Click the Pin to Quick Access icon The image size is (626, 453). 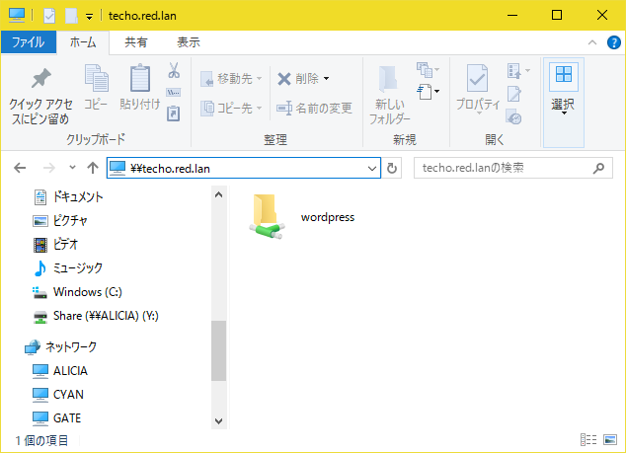coord(40,78)
